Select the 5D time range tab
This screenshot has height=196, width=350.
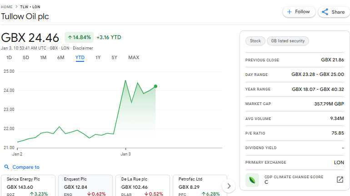[26, 58]
